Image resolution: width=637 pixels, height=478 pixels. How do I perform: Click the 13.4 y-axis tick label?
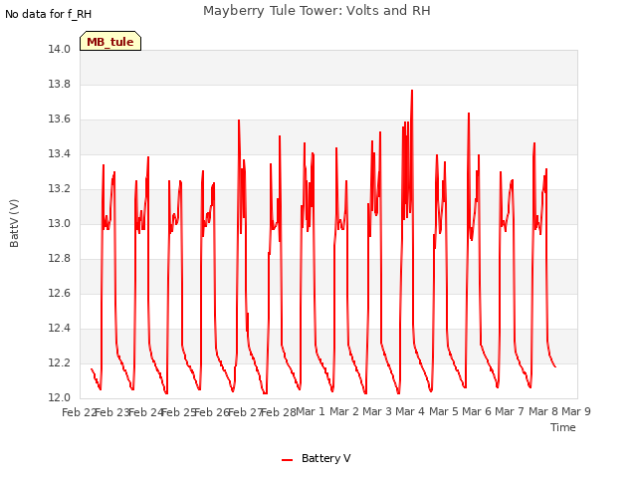(x=59, y=154)
